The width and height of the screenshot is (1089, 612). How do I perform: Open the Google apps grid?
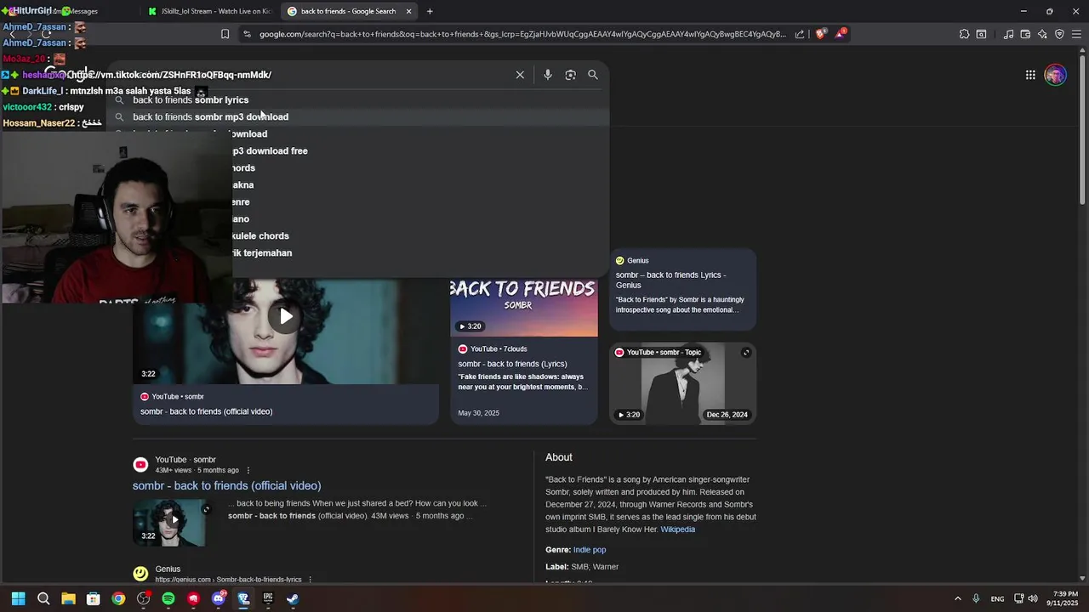tap(1030, 75)
